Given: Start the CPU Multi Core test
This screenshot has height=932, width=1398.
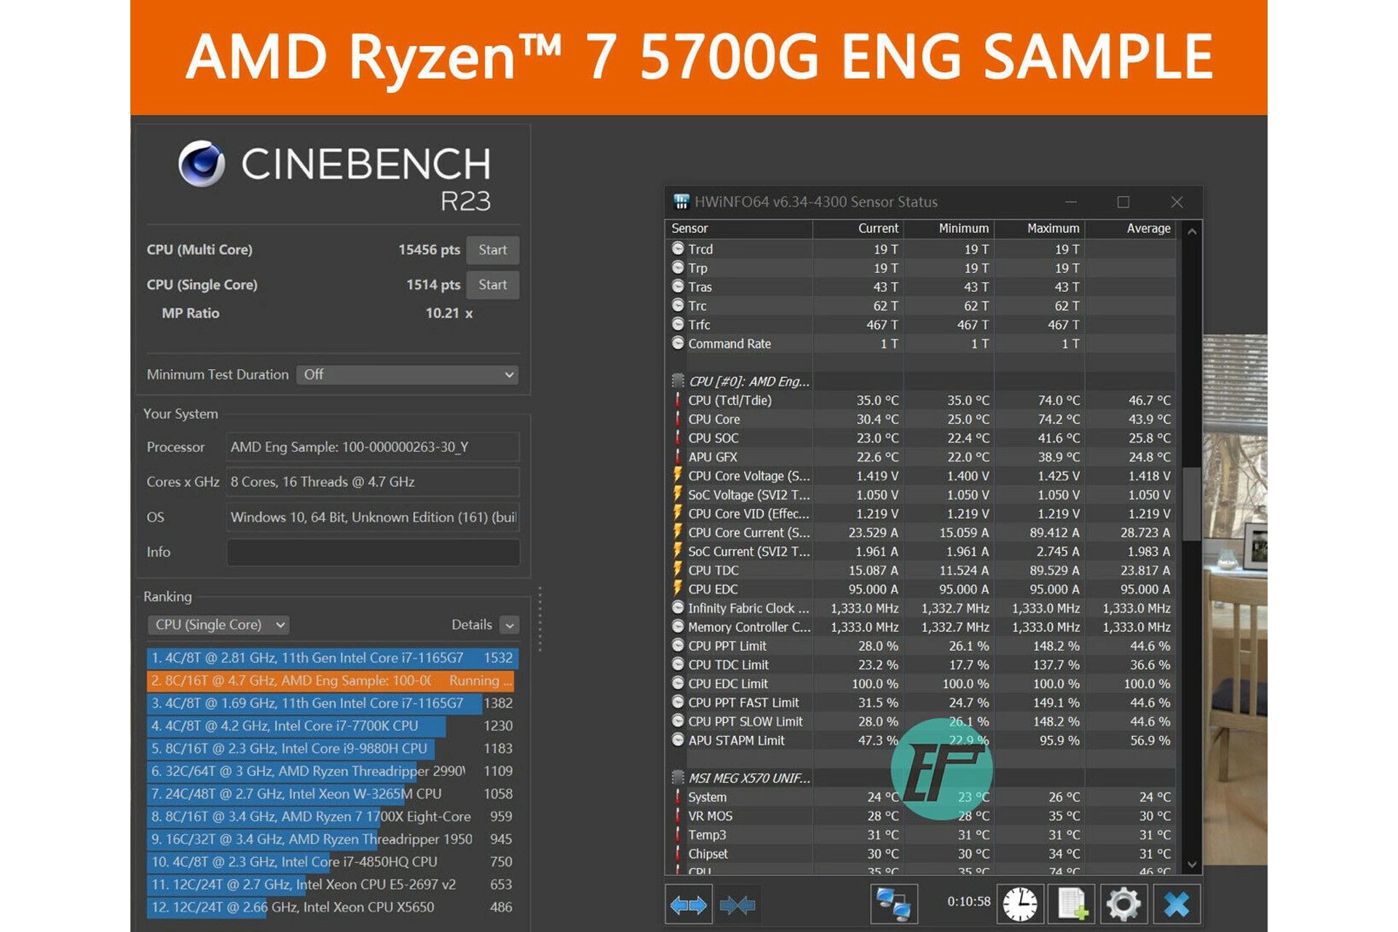Looking at the screenshot, I should point(493,250).
